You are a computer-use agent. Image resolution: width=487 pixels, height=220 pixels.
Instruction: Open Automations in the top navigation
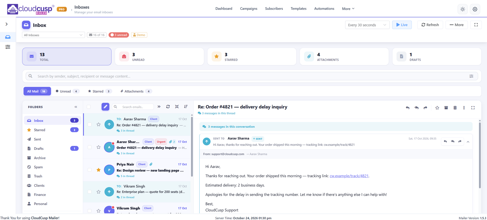[324, 9]
